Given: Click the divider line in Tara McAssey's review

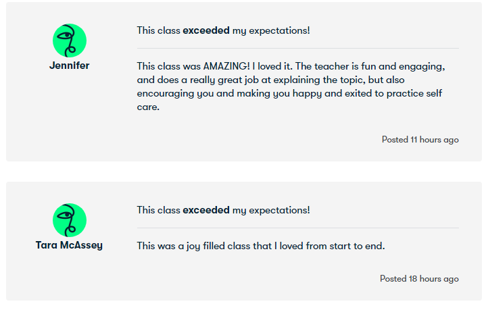Looking at the screenshot, I should (297, 228).
